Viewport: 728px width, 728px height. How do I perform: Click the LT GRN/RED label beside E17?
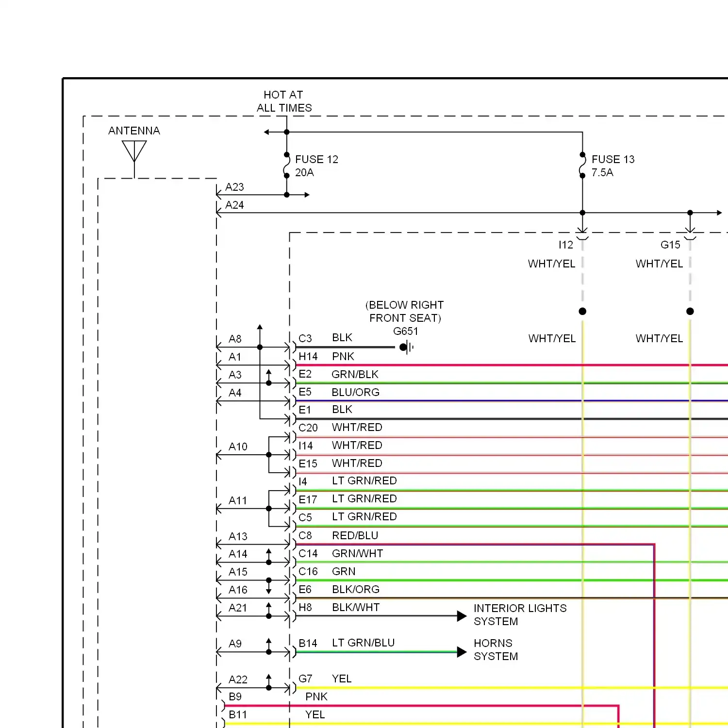[x=364, y=498]
